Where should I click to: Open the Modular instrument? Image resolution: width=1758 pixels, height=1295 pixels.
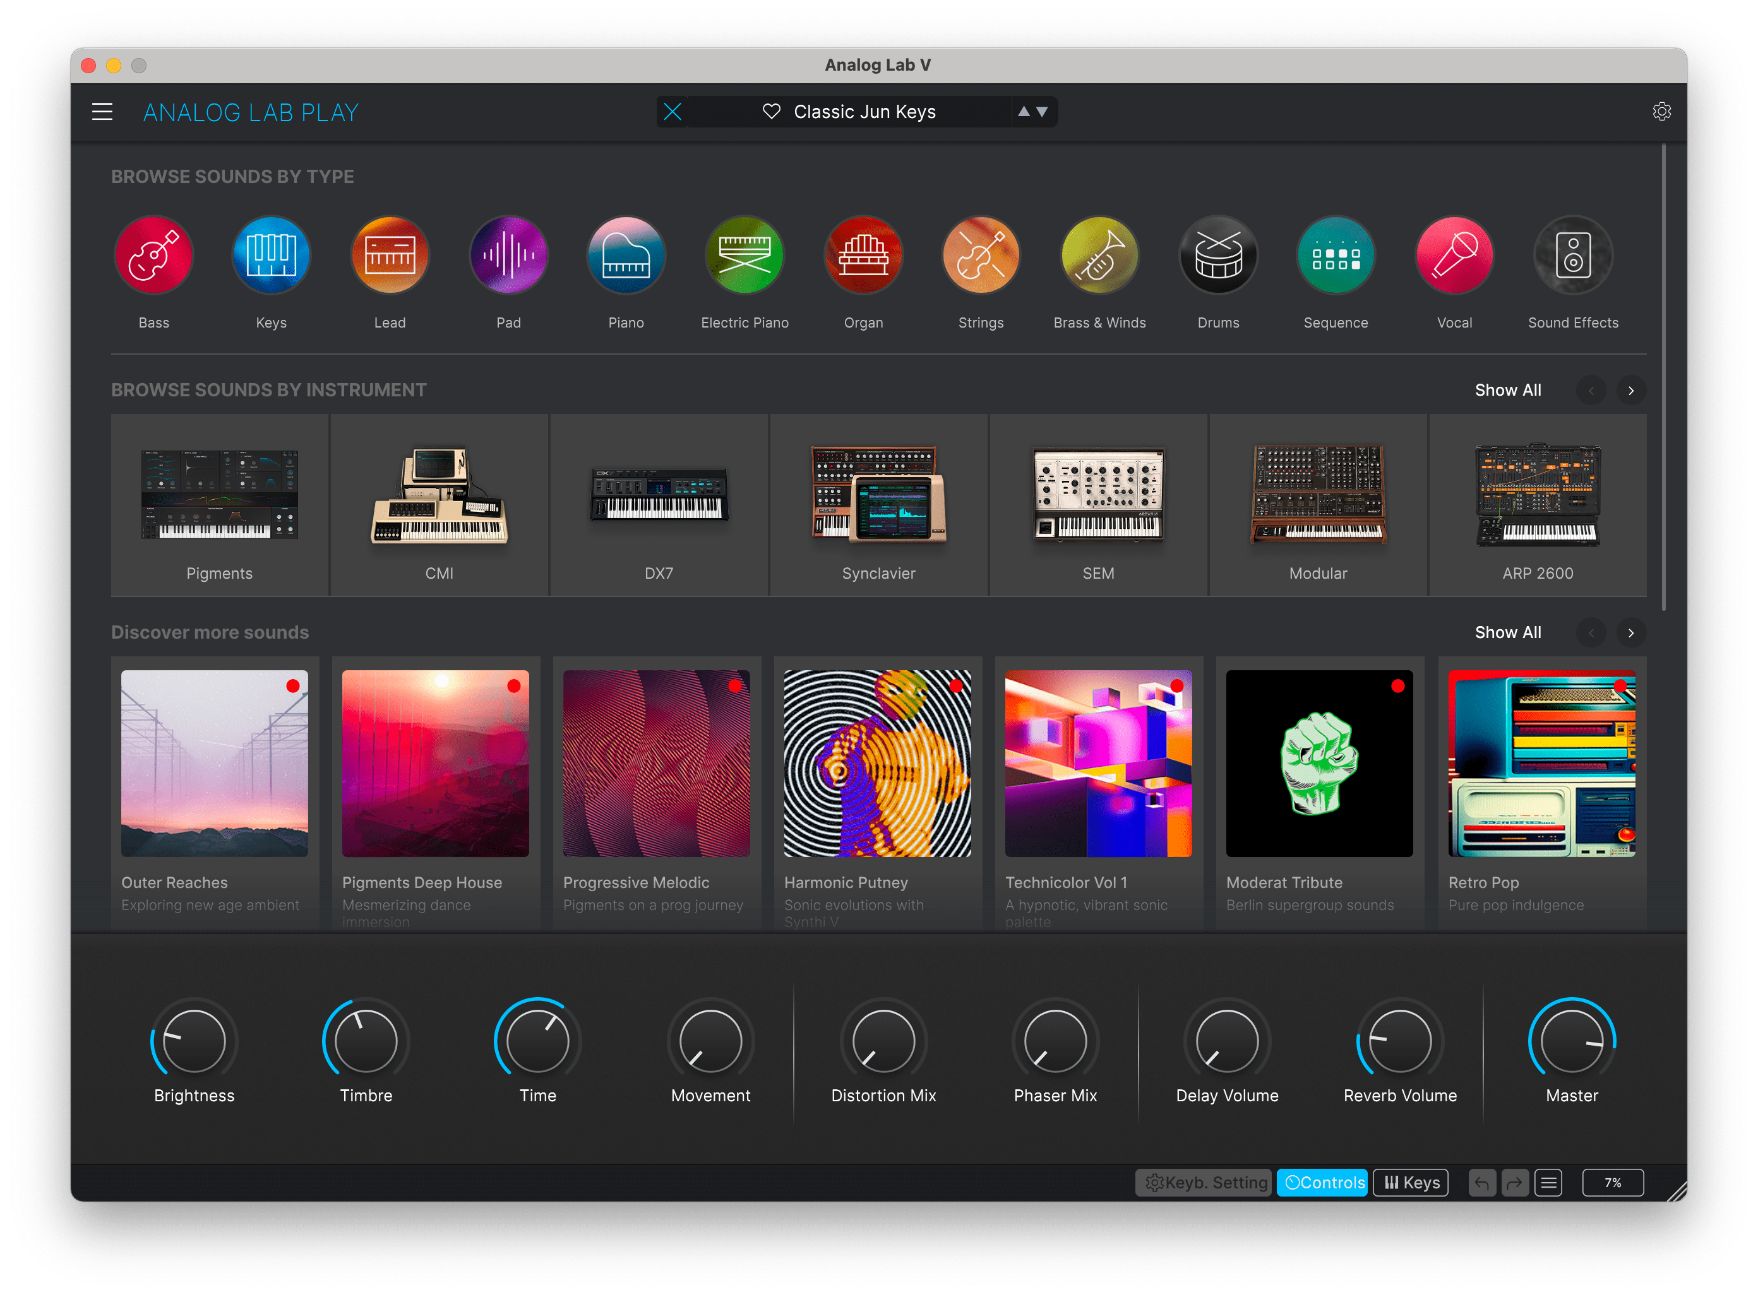click(x=1318, y=506)
